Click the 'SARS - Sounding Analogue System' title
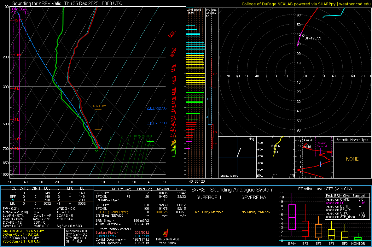This screenshot has width=372, height=247. [x=233, y=190]
